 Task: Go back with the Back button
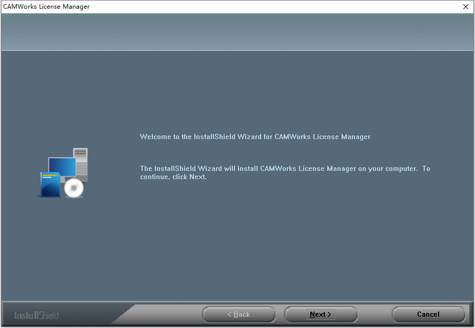click(x=239, y=314)
